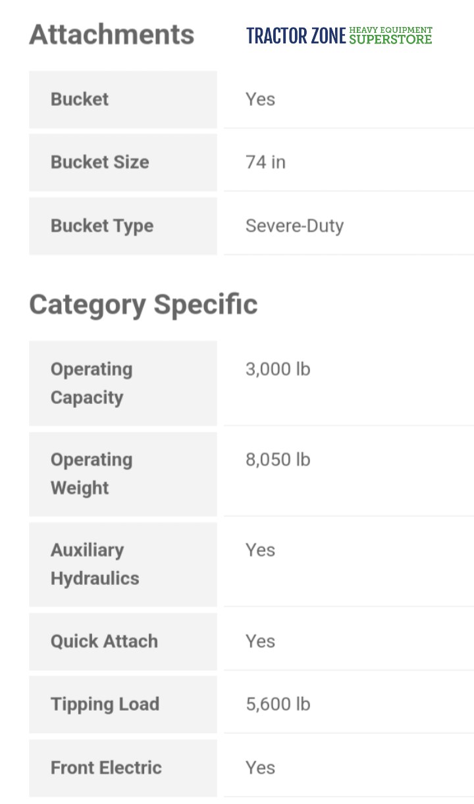Image resolution: width=474 pixels, height=804 pixels.
Task: Select the Severe-Duty bucket type value
Action: [x=295, y=226]
